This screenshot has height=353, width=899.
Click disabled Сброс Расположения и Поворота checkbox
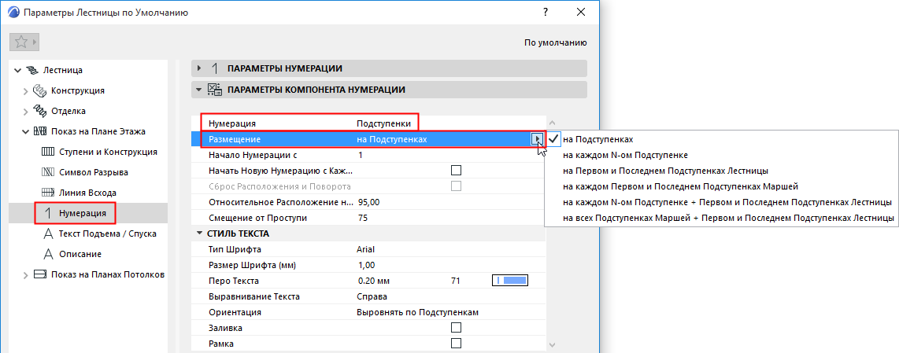(457, 186)
